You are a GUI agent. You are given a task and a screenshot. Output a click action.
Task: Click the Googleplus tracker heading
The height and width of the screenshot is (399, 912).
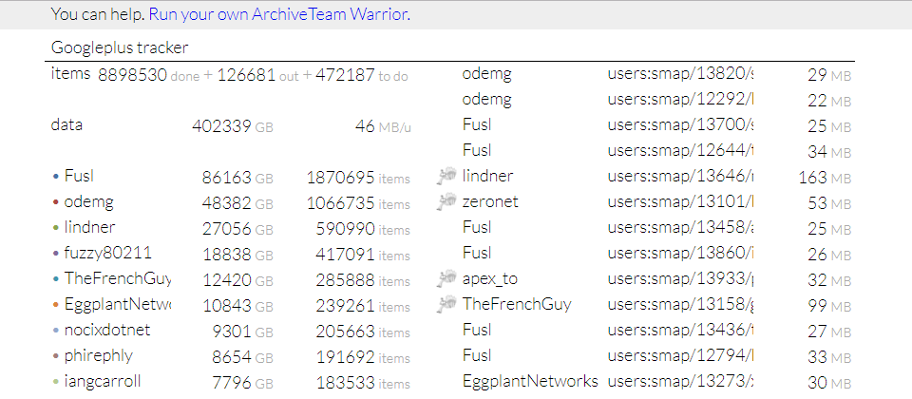[120, 47]
